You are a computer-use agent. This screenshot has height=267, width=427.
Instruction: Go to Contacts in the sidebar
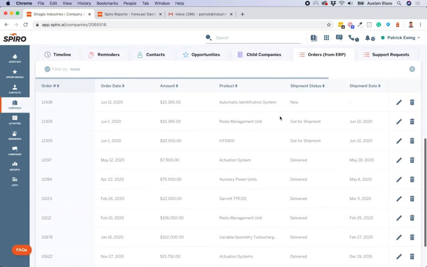[x=15, y=89]
